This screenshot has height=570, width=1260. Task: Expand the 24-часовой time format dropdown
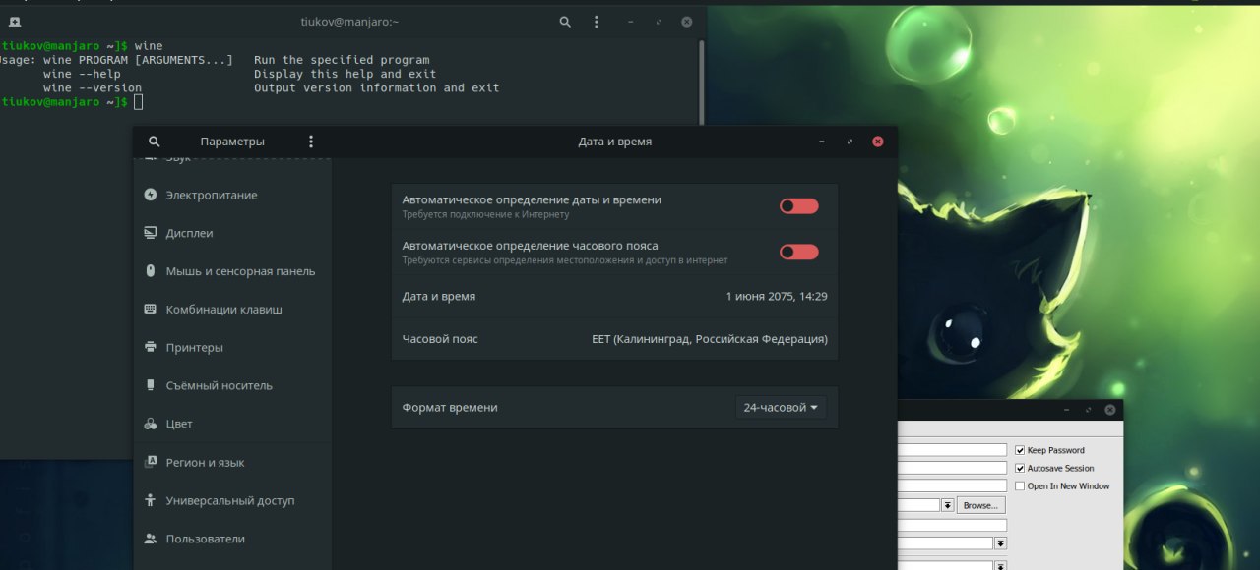[x=782, y=407]
